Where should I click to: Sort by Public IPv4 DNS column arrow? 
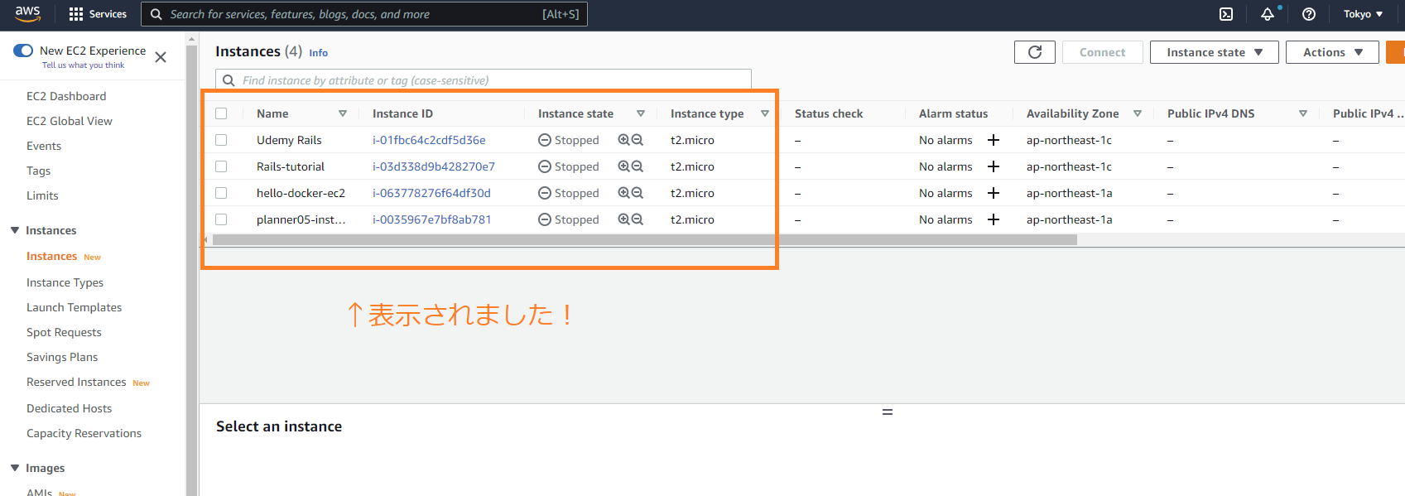point(1303,113)
